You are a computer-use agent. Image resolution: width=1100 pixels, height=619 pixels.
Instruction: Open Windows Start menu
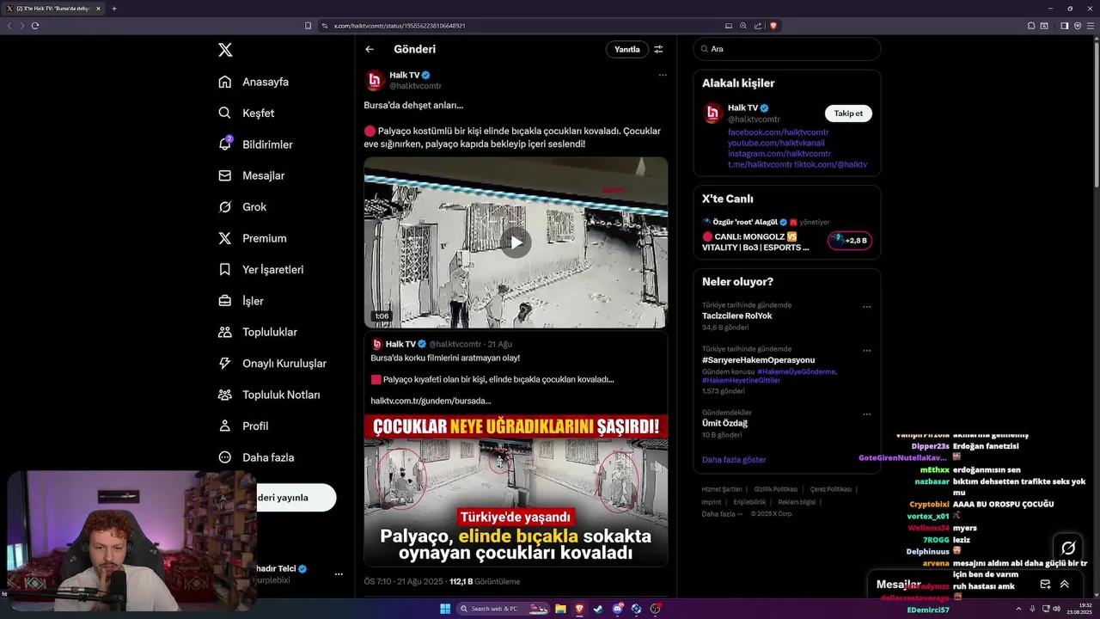[x=445, y=609]
